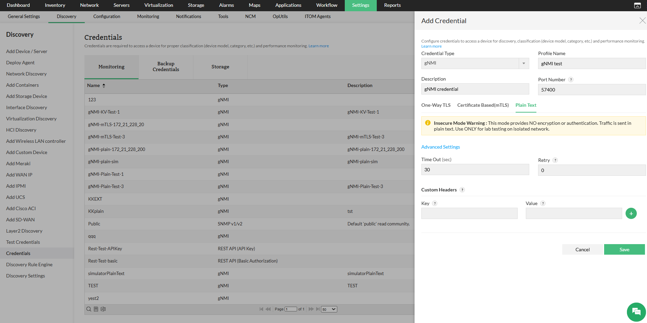
Task: Open the Dashboard menu
Action: [18, 5]
